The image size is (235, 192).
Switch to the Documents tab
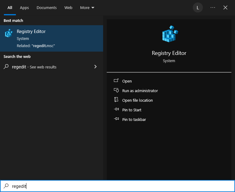coord(47,8)
